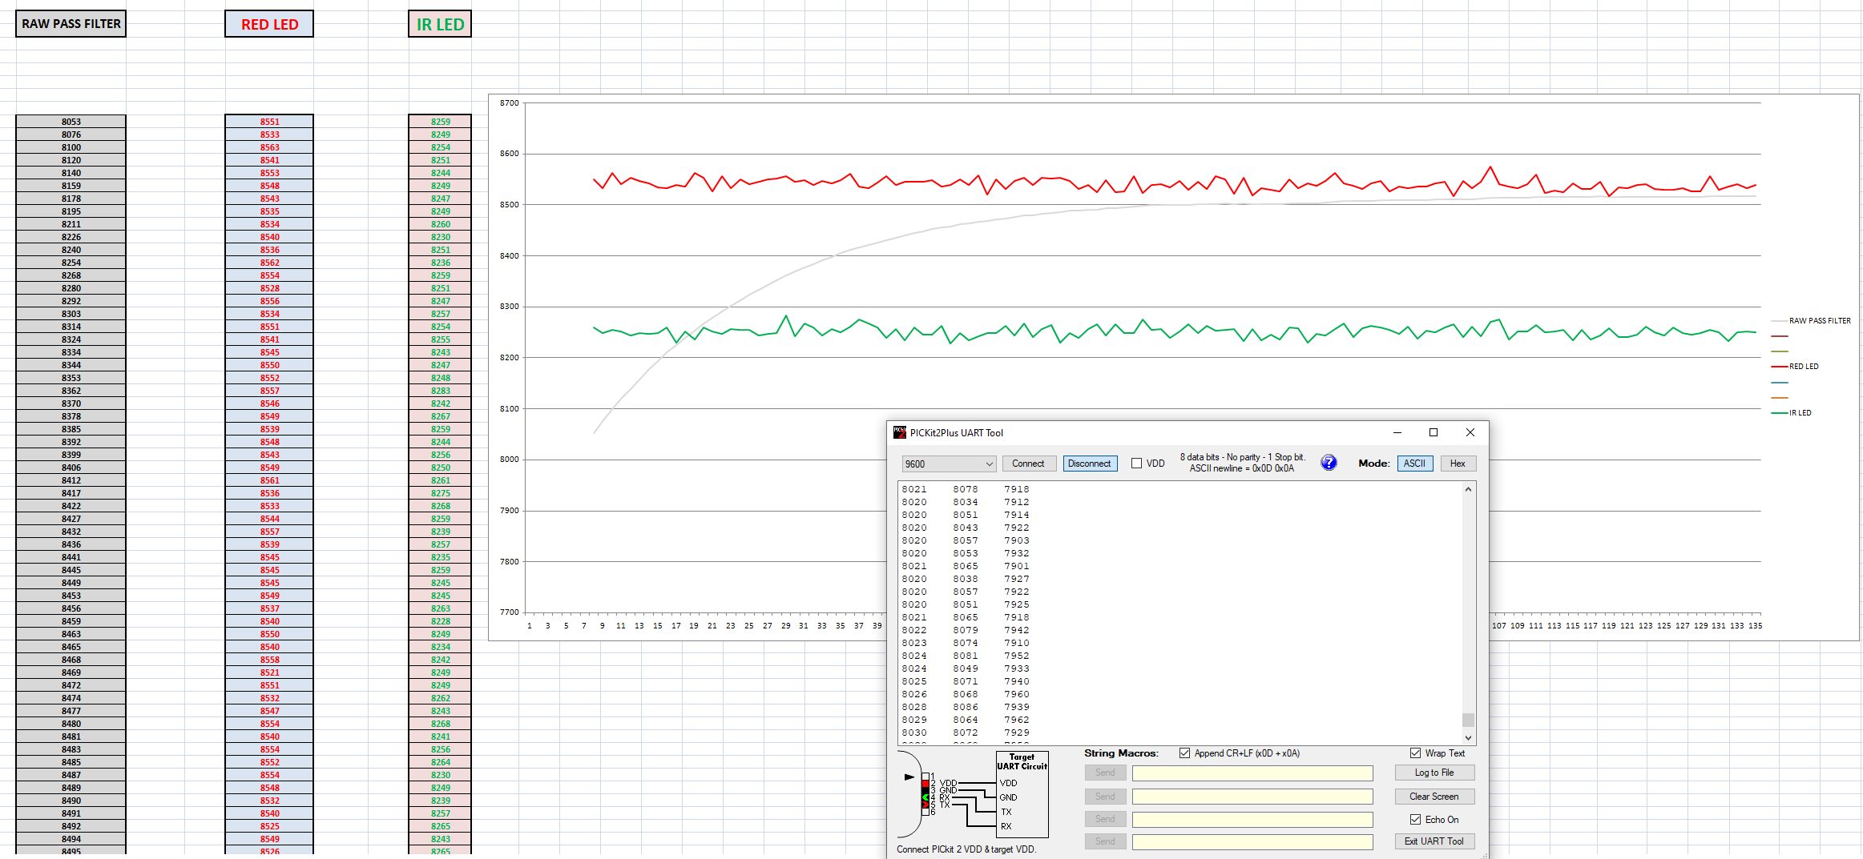Open the 9600 baud rate dropdown
The width and height of the screenshot is (1863, 859).
(x=949, y=464)
